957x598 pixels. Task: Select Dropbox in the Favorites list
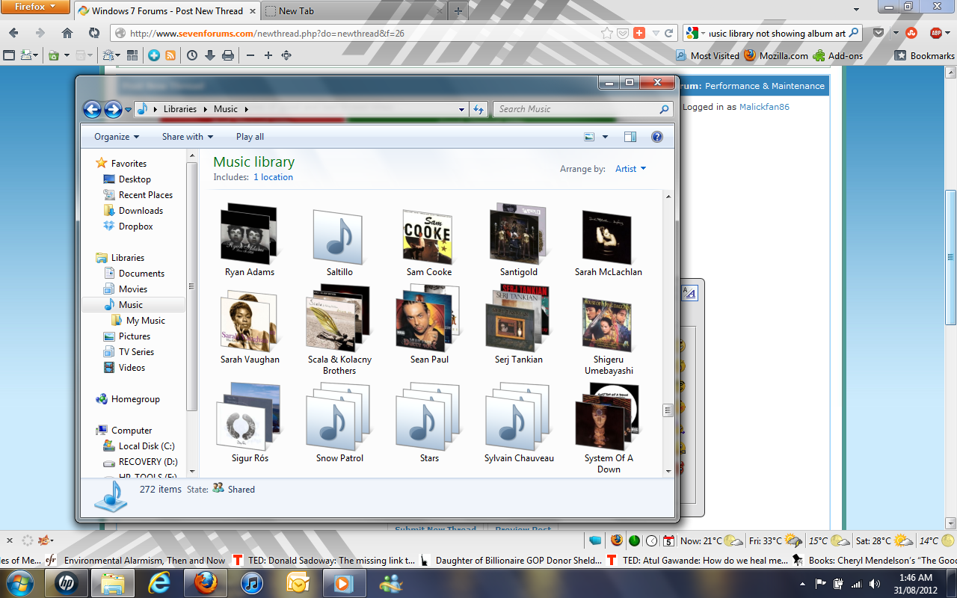pyautogui.click(x=135, y=226)
